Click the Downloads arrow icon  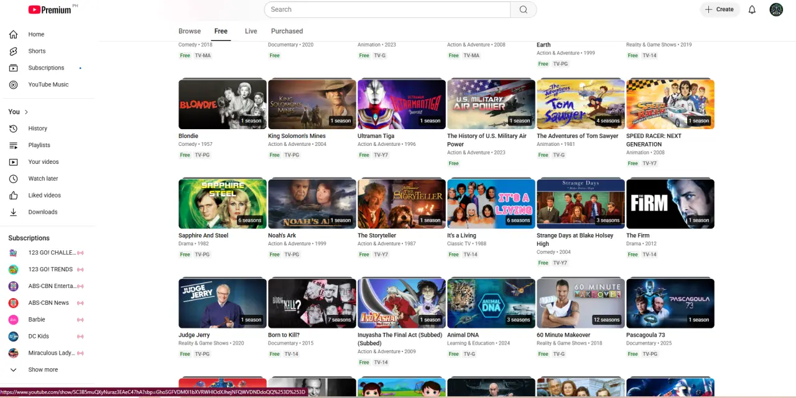coord(14,212)
